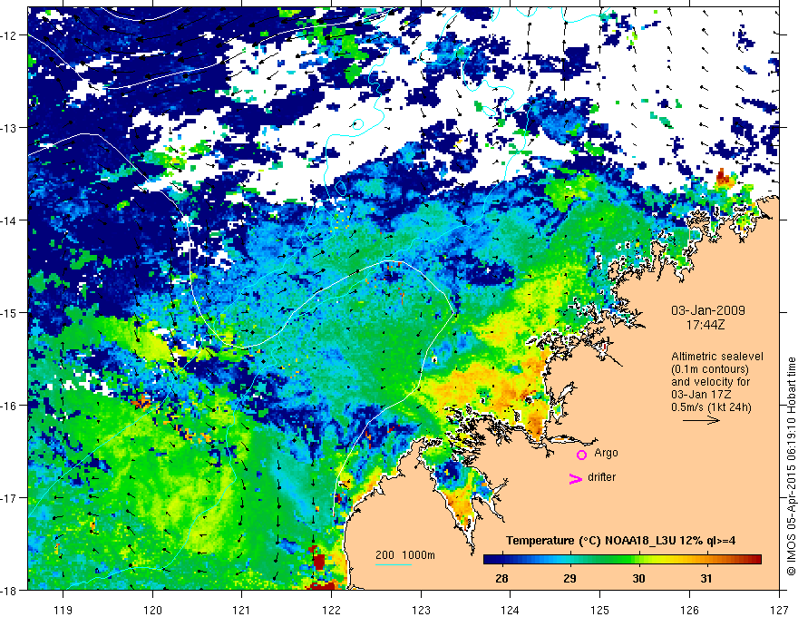798x617 pixels.
Task: Click the latitude axis label -12
Action: 9,35
